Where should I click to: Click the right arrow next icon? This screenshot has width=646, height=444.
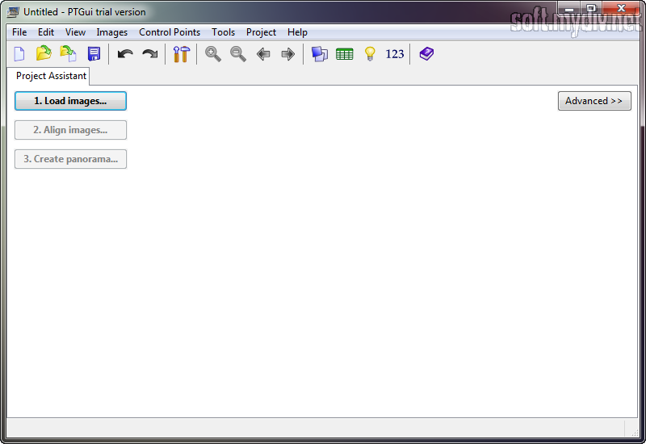click(288, 54)
